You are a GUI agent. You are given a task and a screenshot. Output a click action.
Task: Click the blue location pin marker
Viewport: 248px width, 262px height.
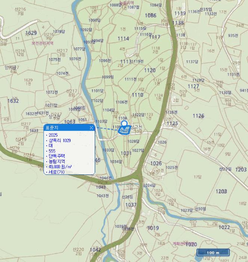coord(124,123)
